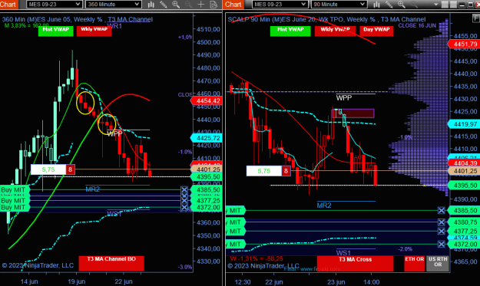Screen dimensions: 480x286
Task: Toggle the ETH OR button
Action: coord(415,264)
